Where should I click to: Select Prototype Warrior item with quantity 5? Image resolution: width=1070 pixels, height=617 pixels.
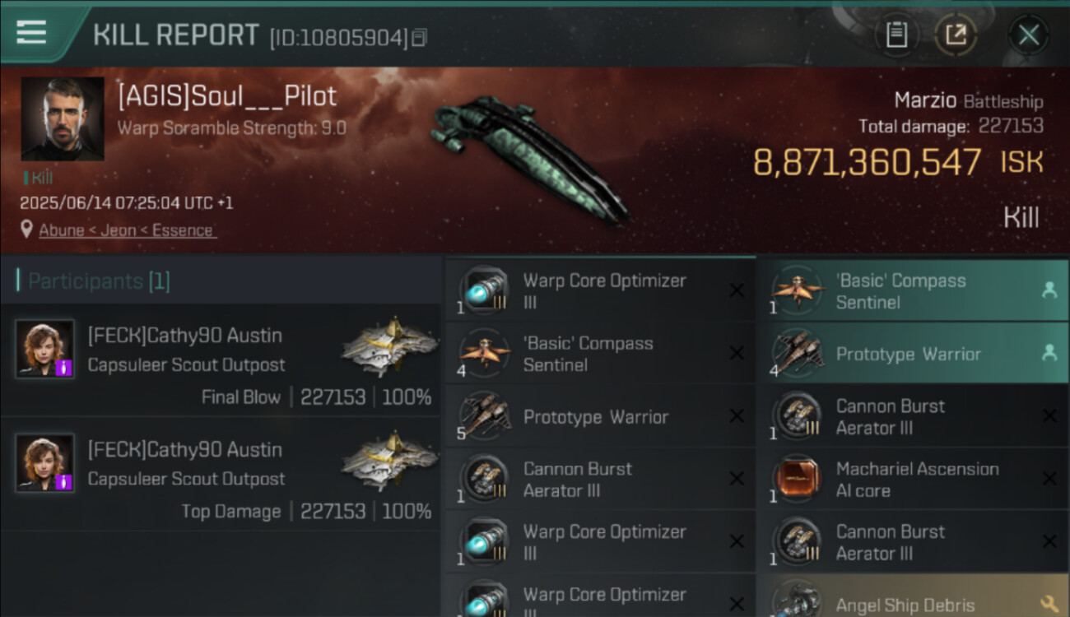pyautogui.click(x=600, y=416)
